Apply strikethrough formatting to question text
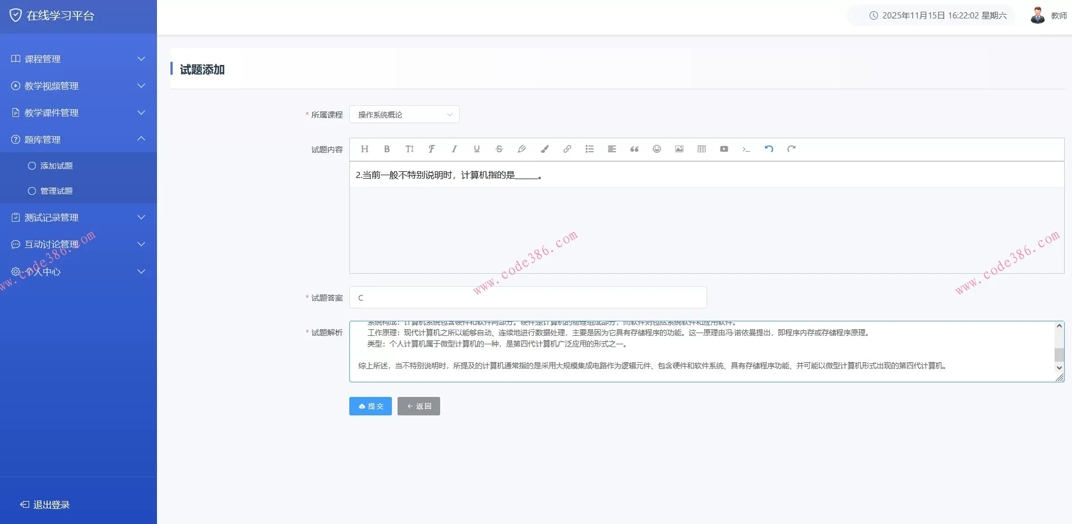The height and width of the screenshot is (524, 1072). click(x=498, y=149)
